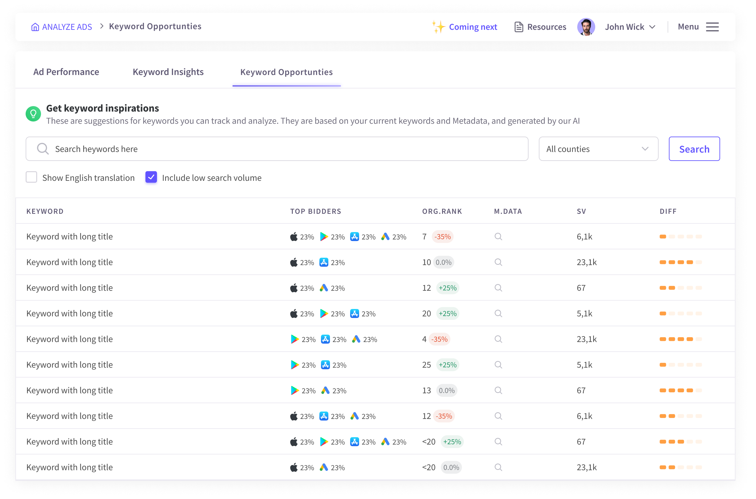Click the Google Play bidder icon in first row
The width and height of the screenshot is (756, 499).
[324, 237]
